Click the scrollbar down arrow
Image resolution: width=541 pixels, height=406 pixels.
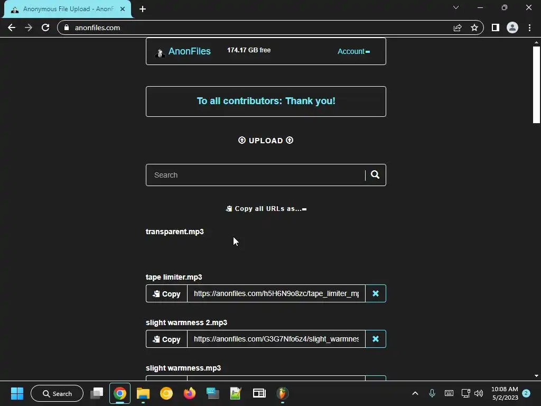536,376
